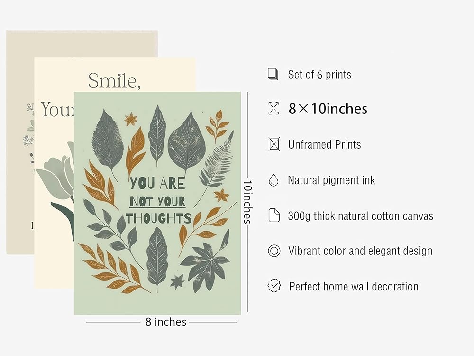Click the checkmark badge icon
474x356 pixels.
(274, 286)
